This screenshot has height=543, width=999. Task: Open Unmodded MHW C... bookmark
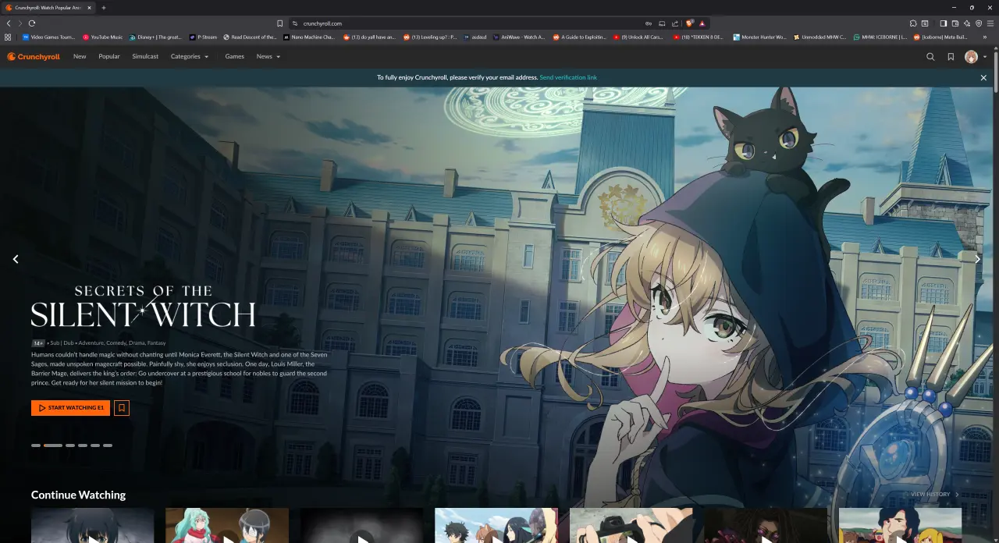pyautogui.click(x=820, y=37)
